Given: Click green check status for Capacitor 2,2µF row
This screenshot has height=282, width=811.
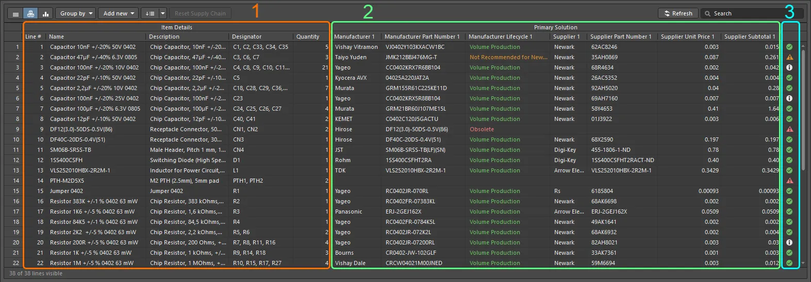Looking at the screenshot, I should (789, 88).
